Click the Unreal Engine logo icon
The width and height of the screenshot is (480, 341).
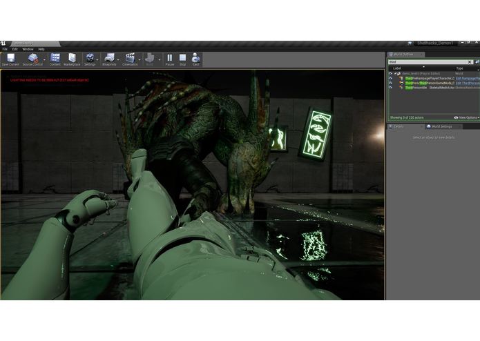click(x=3, y=43)
